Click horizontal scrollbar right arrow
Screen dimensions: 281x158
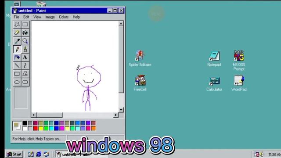click(x=116, y=115)
